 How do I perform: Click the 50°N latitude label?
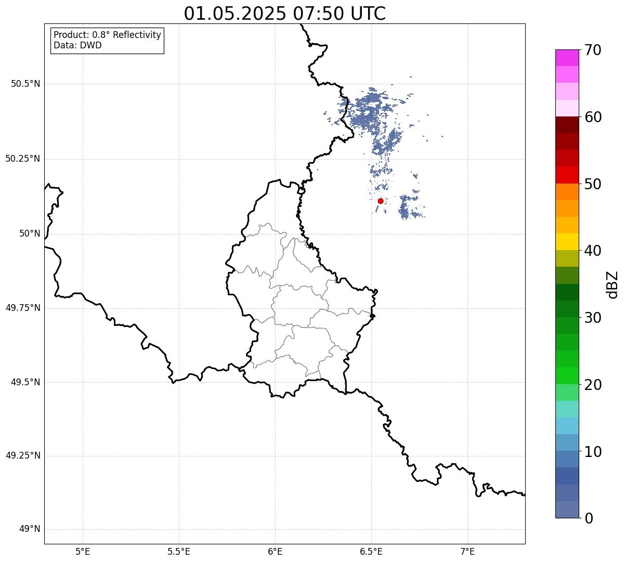pos(30,233)
